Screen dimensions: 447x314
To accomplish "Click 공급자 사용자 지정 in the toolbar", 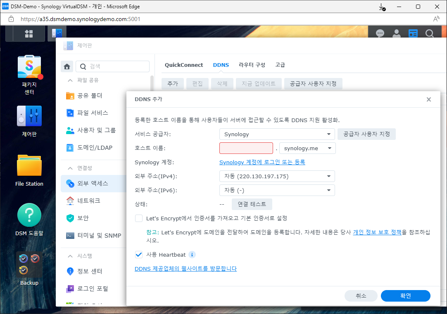I will point(313,84).
